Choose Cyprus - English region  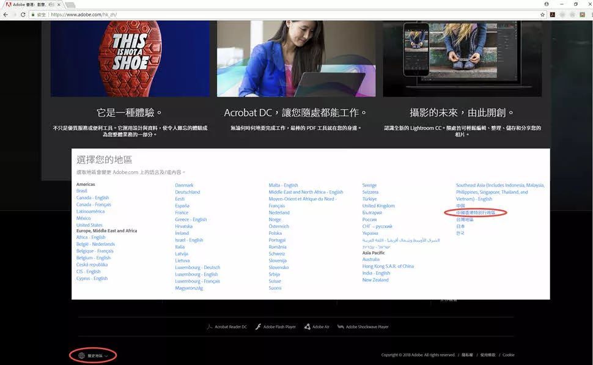[92, 278]
